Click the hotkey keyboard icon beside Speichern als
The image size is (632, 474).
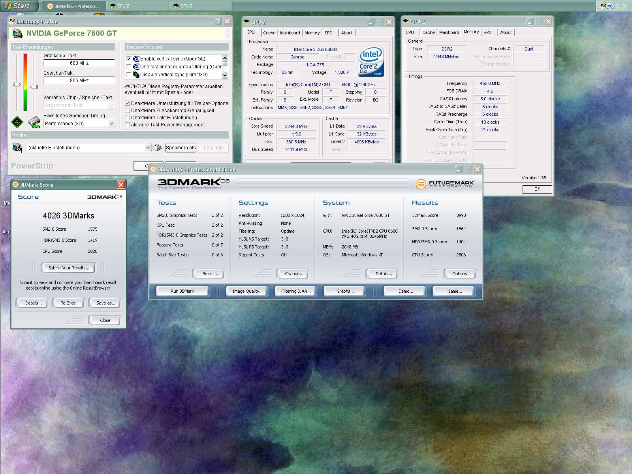pyautogui.click(x=157, y=148)
